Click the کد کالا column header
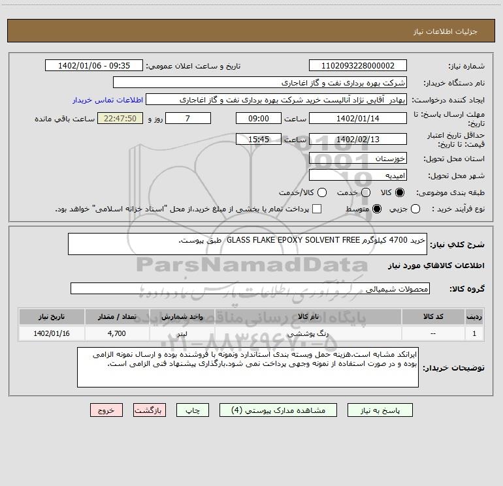This screenshot has height=486, width=503. pos(433,316)
